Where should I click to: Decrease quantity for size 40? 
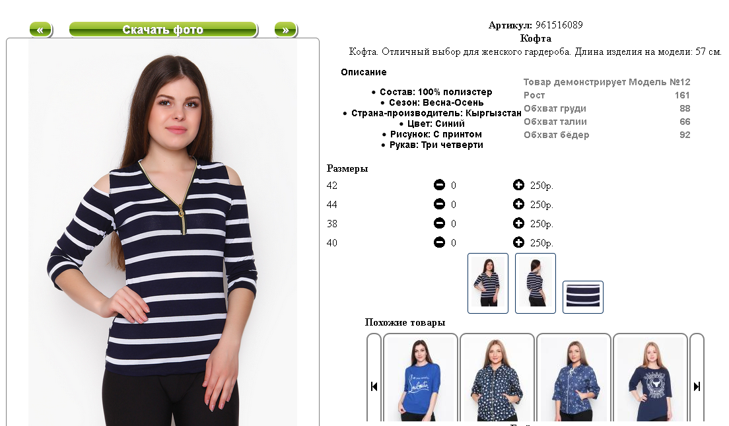[x=439, y=242]
